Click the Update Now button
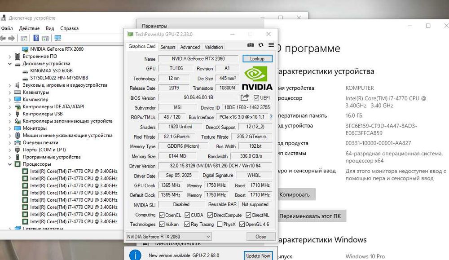Screen dimensions: 449x260 (x=258, y=256)
